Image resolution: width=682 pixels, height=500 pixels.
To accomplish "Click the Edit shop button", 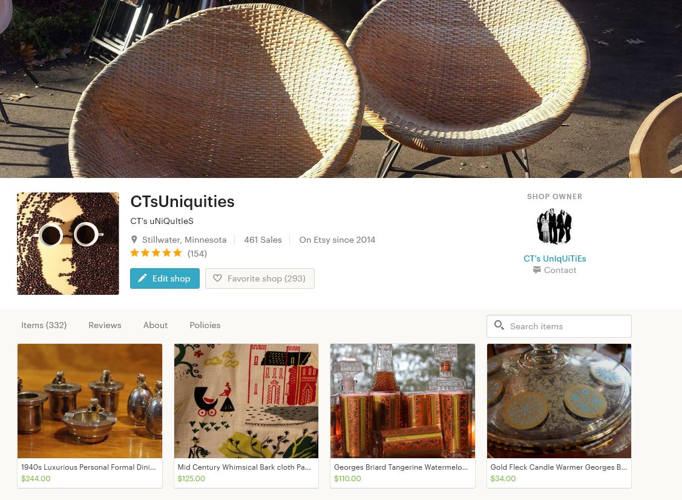I will [165, 278].
